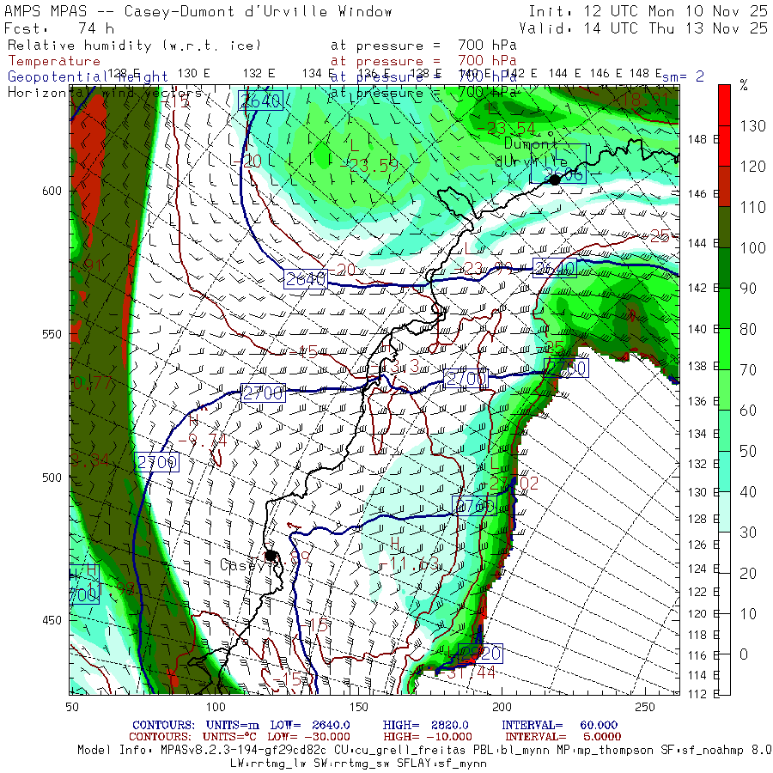
Task: Select the aqua 40–50% legend band
Action: [724, 472]
